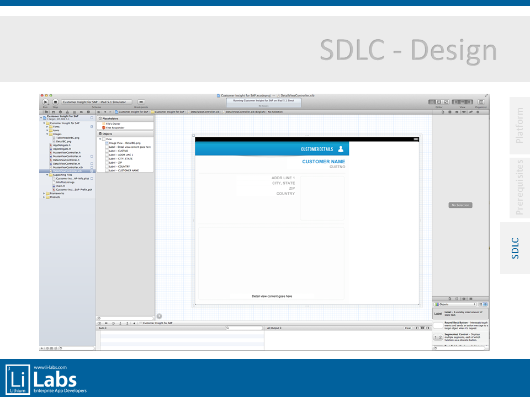Viewport: 530px width, 397px height.
Task: Click the console search field
Action: 243,328
